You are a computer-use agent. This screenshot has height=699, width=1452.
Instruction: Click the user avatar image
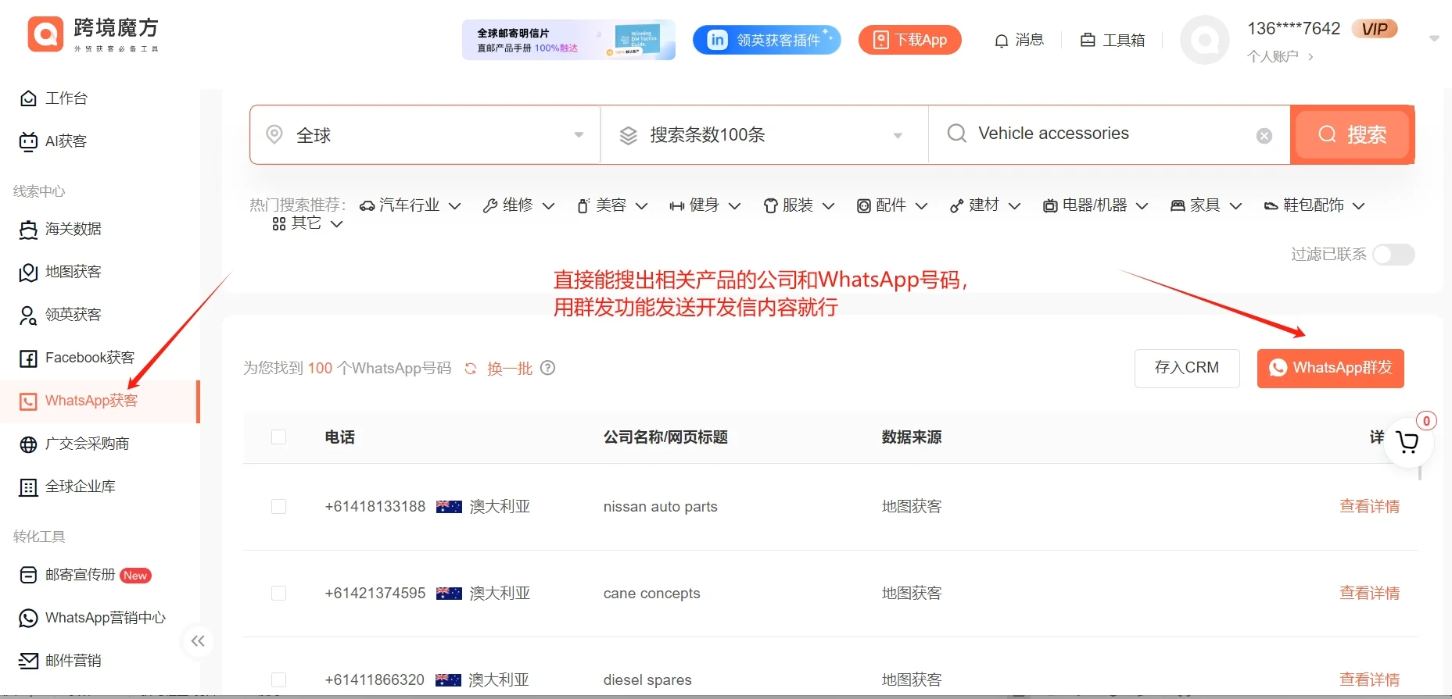[x=1205, y=40]
